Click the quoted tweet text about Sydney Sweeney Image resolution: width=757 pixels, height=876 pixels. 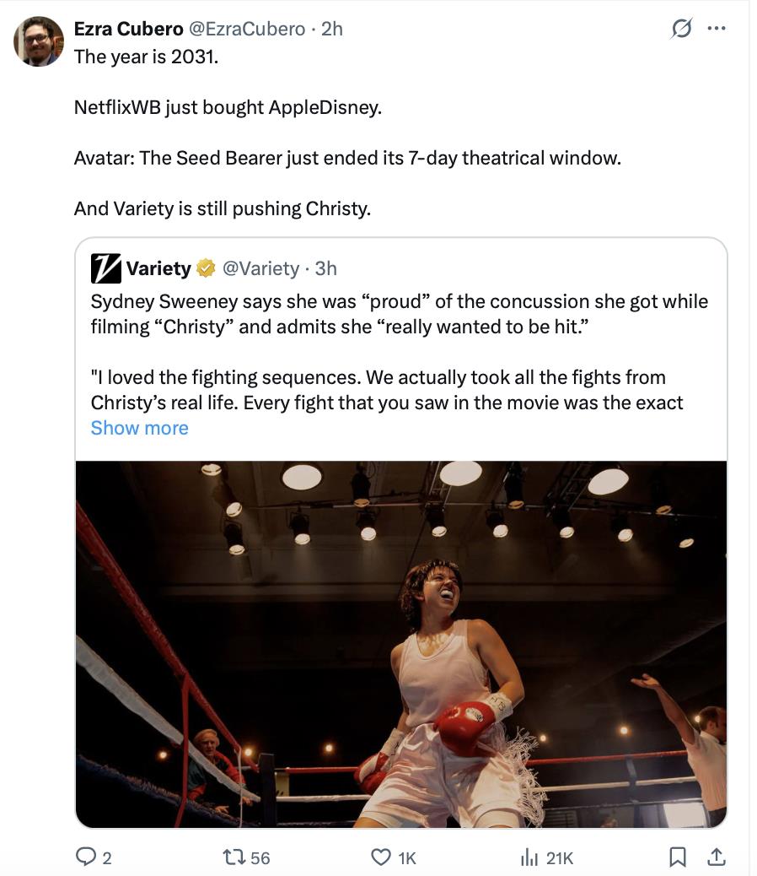coord(399,313)
